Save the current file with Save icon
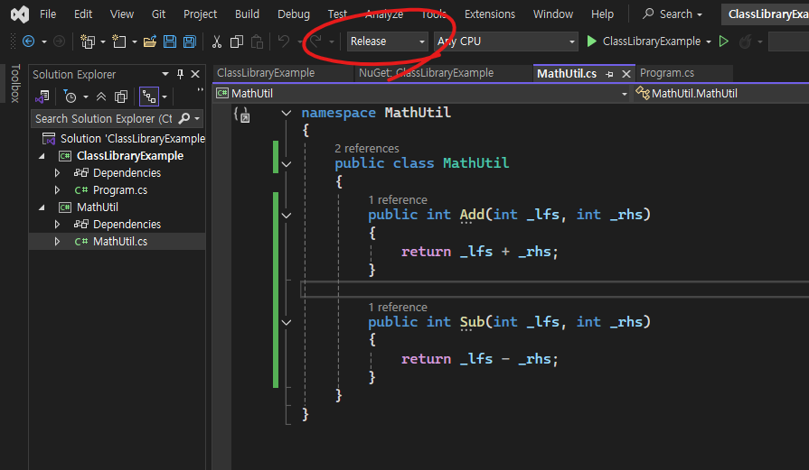The height and width of the screenshot is (470, 809). (x=170, y=41)
